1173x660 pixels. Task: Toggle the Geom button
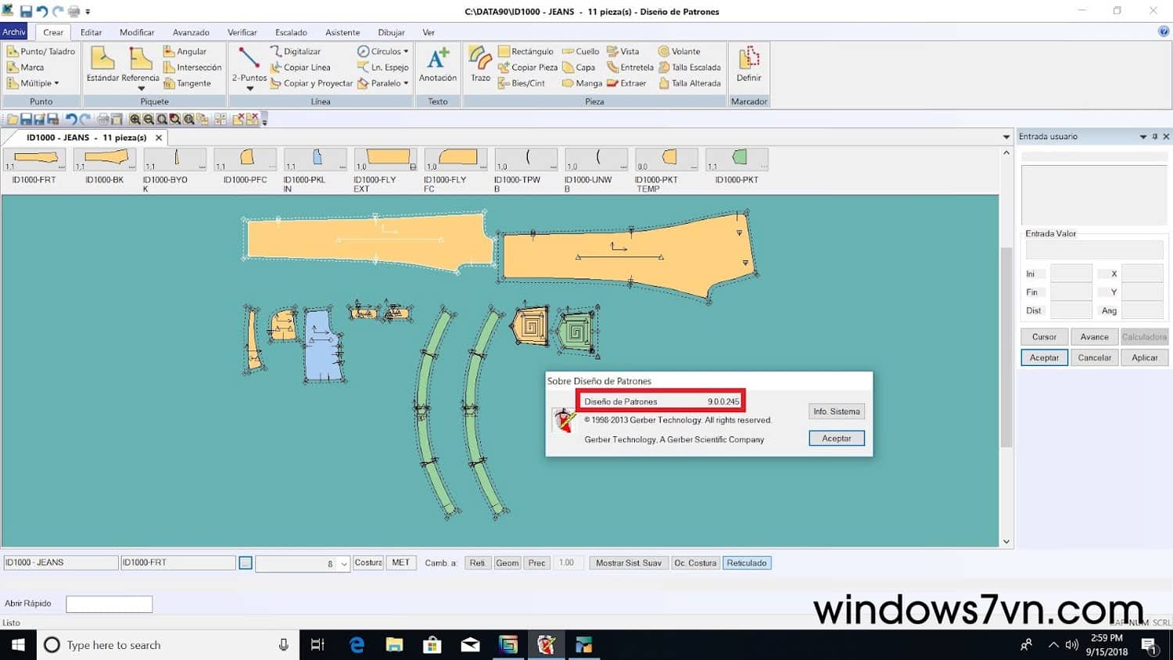(x=508, y=563)
